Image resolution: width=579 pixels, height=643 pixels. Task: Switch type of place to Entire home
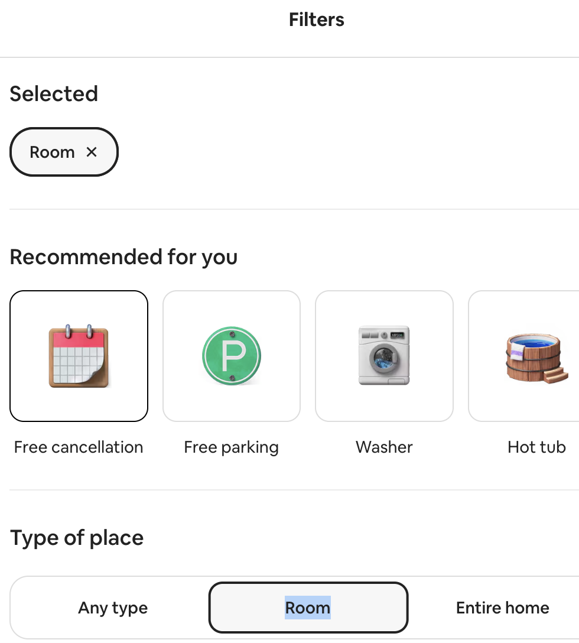pyautogui.click(x=502, y=608)
